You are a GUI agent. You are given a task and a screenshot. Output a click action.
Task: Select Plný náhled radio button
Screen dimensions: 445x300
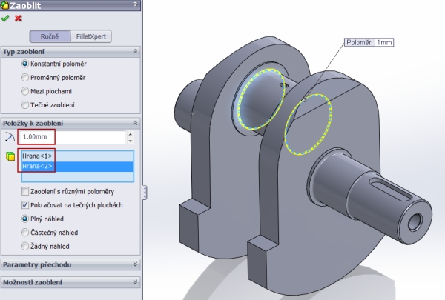click(25, 219)
